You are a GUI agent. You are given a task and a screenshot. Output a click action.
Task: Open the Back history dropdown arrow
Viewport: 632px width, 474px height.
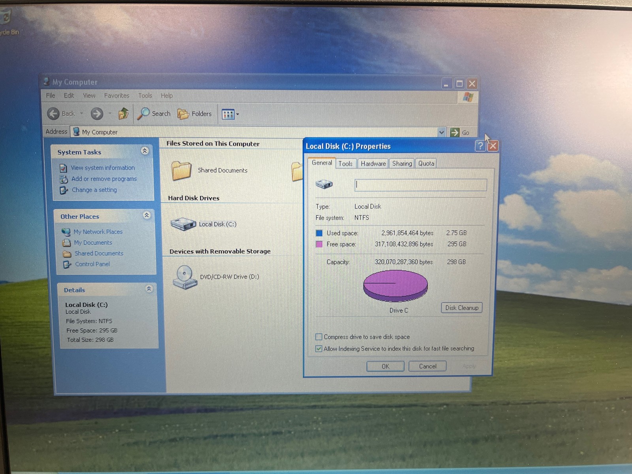click(82, 114)
